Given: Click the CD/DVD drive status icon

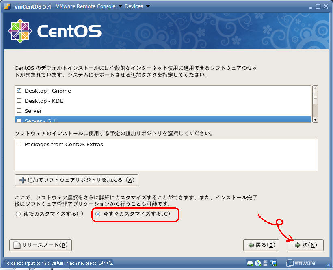Looking at the screenshot, I should [258, 263].
